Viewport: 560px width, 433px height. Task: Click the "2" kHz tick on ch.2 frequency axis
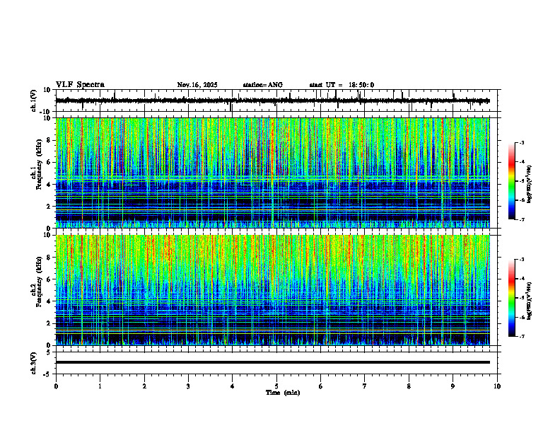(49, 323)
